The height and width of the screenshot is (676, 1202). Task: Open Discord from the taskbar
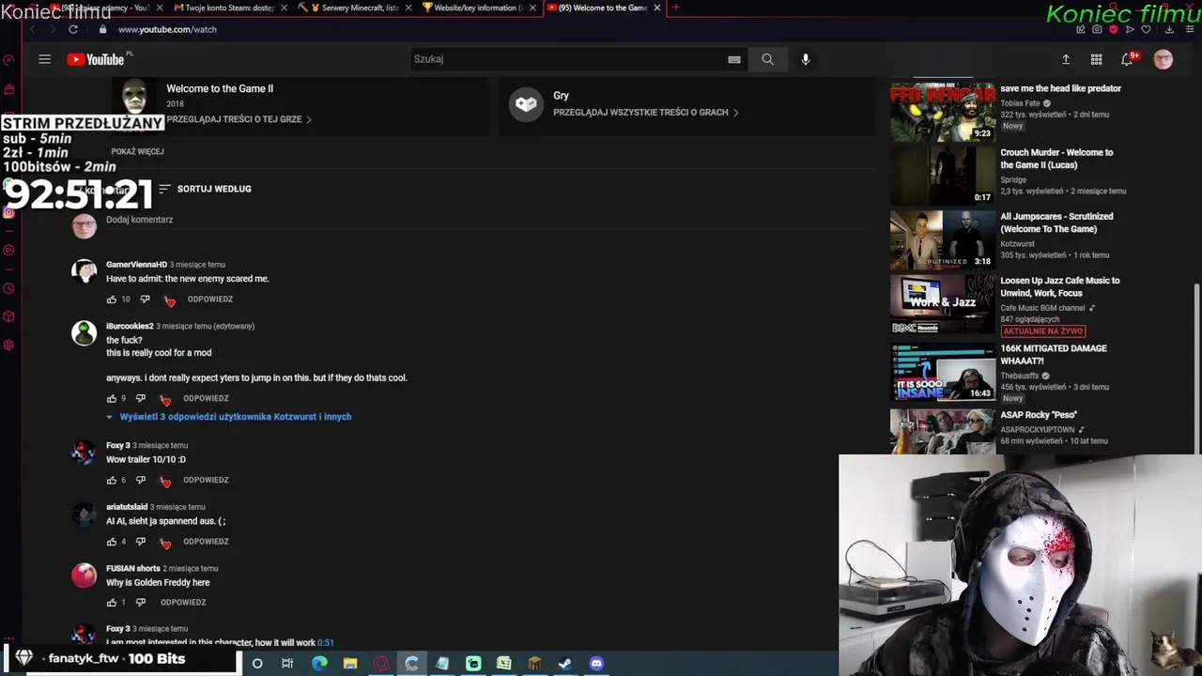[x=596, y=664]
